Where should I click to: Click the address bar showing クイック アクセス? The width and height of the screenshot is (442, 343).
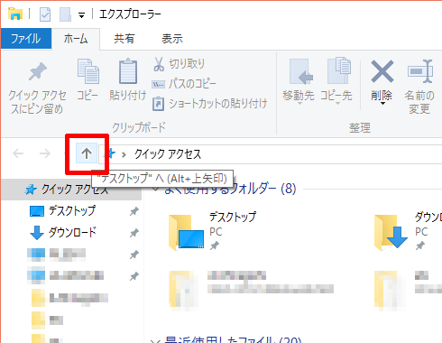[x=271, y=154]
